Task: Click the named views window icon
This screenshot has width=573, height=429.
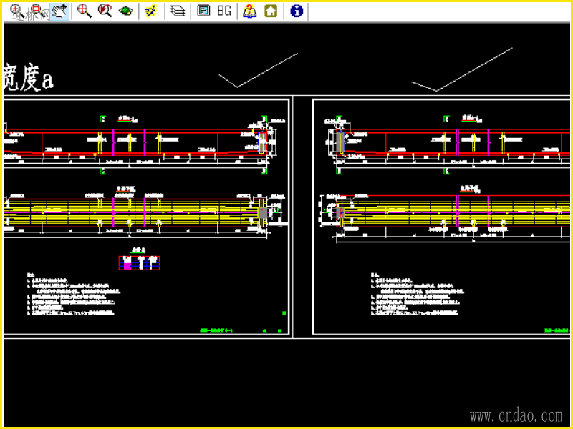Action: pyautogui.click(x=203, y=11)
